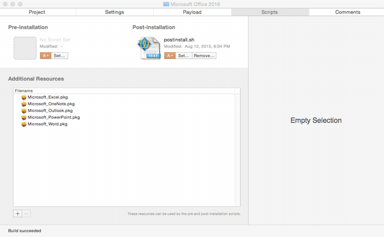Click the minus remove resource button
The width and height of the screenshot is (384, 237).
point(27,214)
